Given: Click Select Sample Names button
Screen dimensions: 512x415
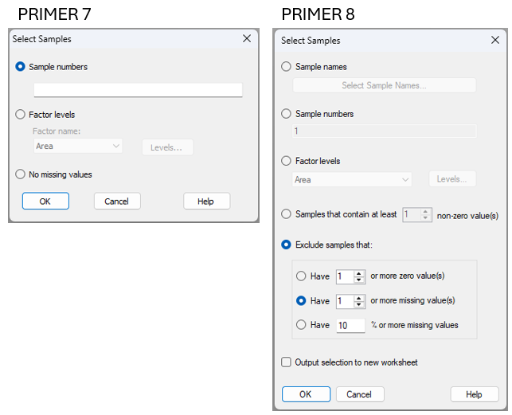Looking at the screenshot, I should [x=384, y=85].
